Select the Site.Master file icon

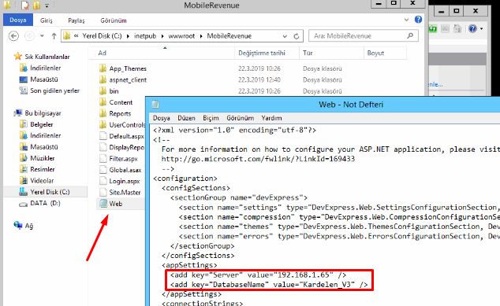coord(103,192)
